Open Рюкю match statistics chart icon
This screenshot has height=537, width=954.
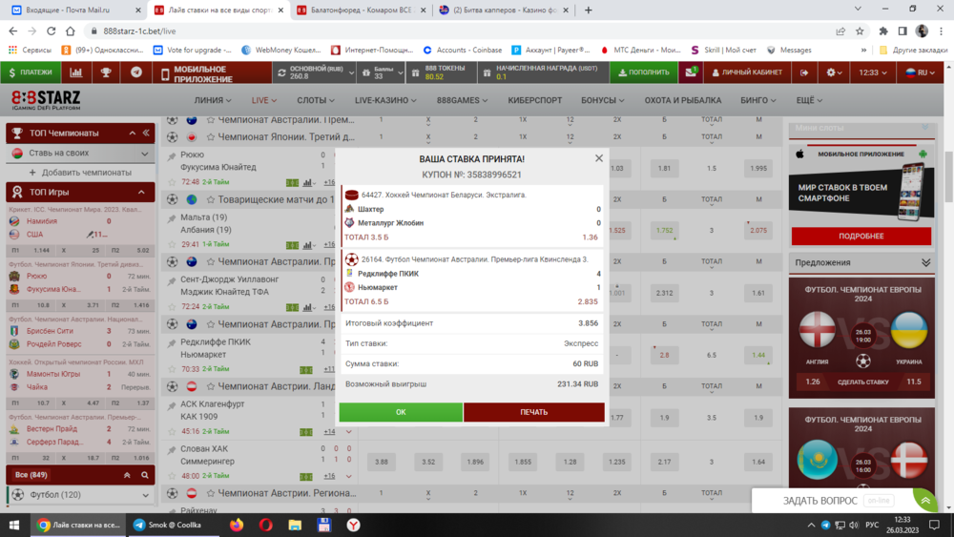[309, 182]
